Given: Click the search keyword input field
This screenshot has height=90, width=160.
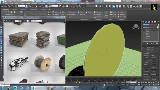Looking at the screenshot, I should point(112,1).
